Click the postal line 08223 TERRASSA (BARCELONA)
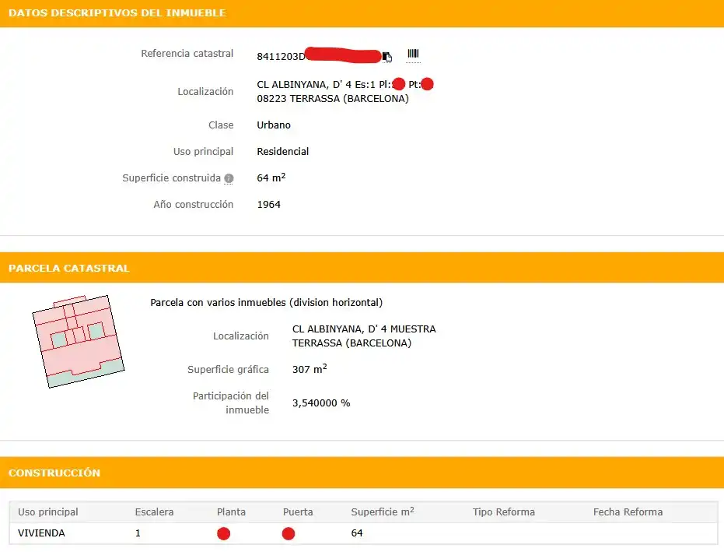724x552 pixels. click(333, 98)
